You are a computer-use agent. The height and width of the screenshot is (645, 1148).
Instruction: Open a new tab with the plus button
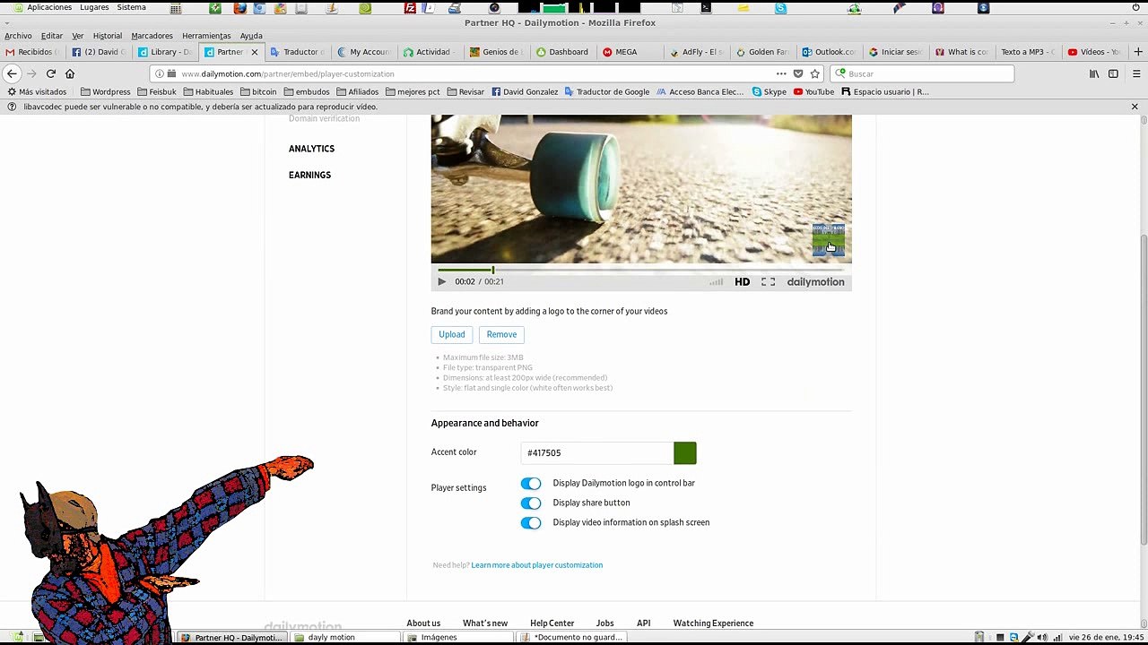coord(1140,51)
